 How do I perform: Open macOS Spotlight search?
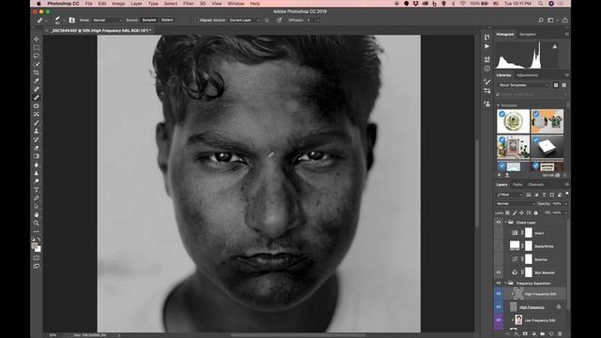(541, 4)
